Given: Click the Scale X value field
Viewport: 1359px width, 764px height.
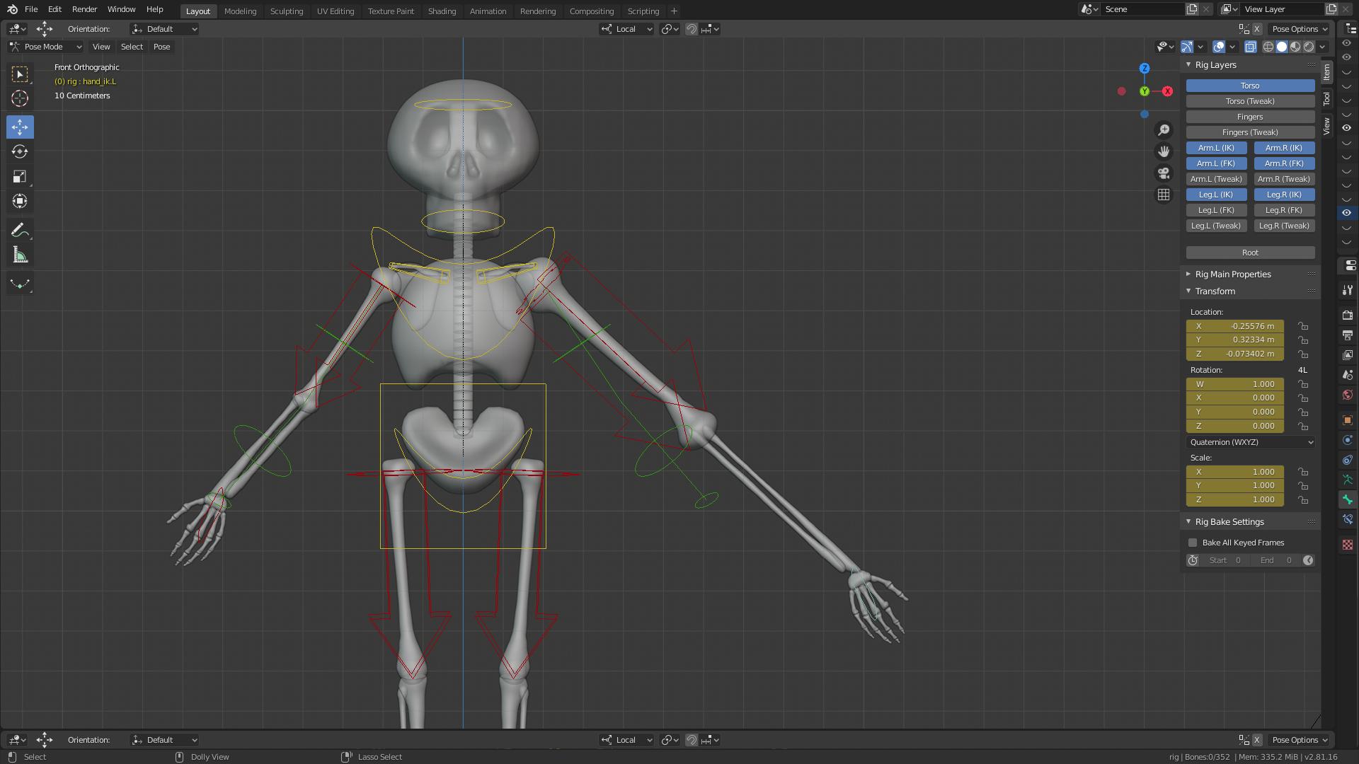Looking at the screenshot, I should point(1235,472).
